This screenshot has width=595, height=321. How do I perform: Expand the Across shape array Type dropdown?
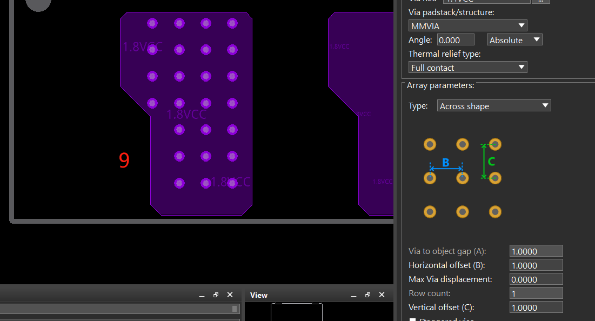[493, 106]
